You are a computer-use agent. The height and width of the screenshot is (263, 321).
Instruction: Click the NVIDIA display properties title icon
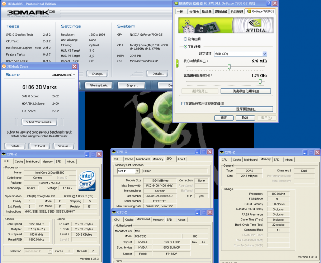tap(176, 3)
